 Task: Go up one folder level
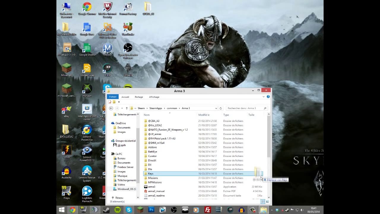point(126,108)
